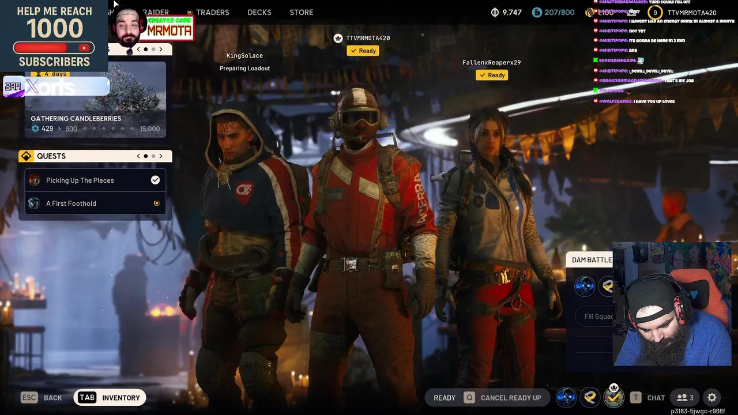738x415 pixels.
Task: Click the crown icon beside TTVMRMOTA420 nameplate
Action: [x=338, y=38]
